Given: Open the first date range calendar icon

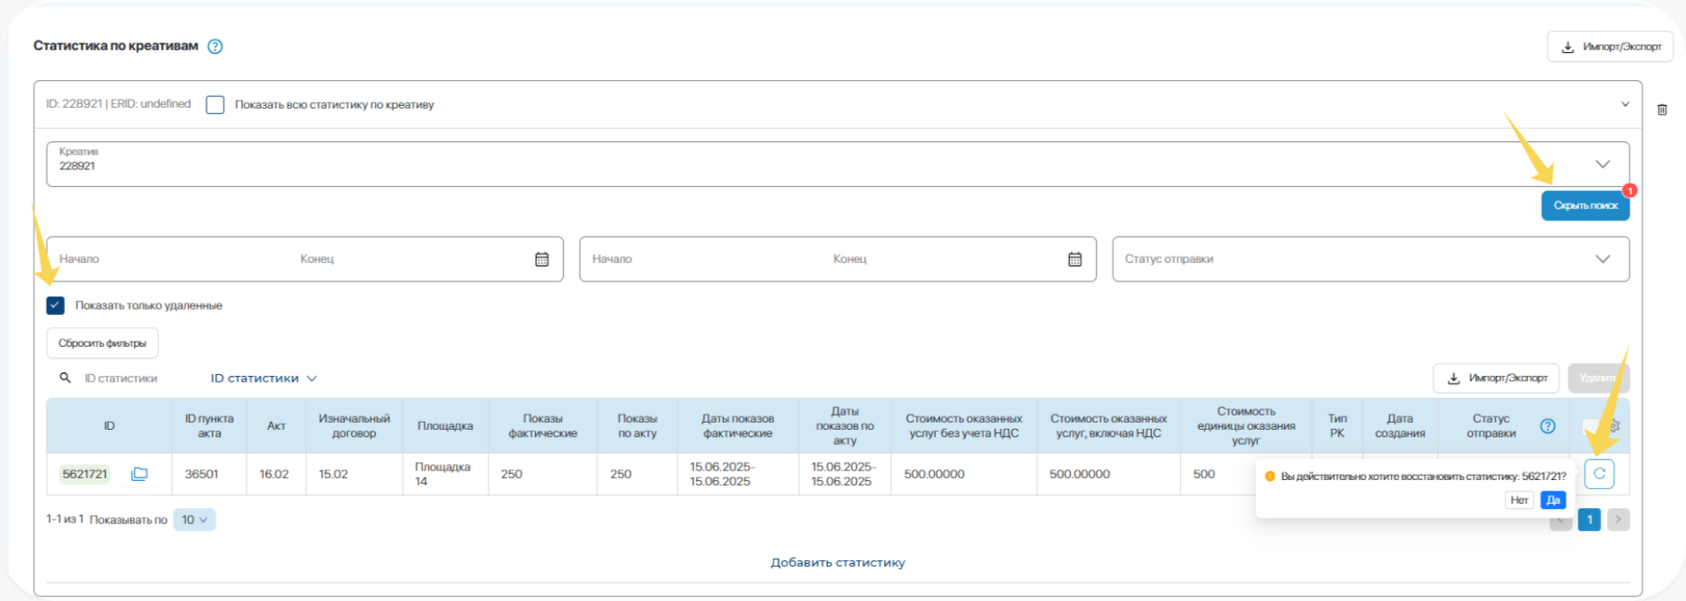Looking at the screenshot, I should pyautogui.click(x=542, y=259).
